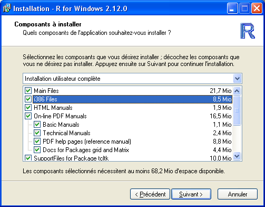Click the '8,5 Mio' size value

pos(222,99)
